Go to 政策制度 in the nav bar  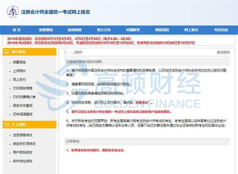tap(75, 30)
